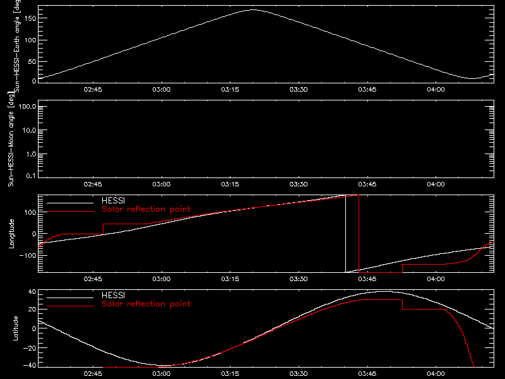Click HESSI legend text in Latitude plot
The width and height of the screenshot is (505, 379).
[113, 295]
